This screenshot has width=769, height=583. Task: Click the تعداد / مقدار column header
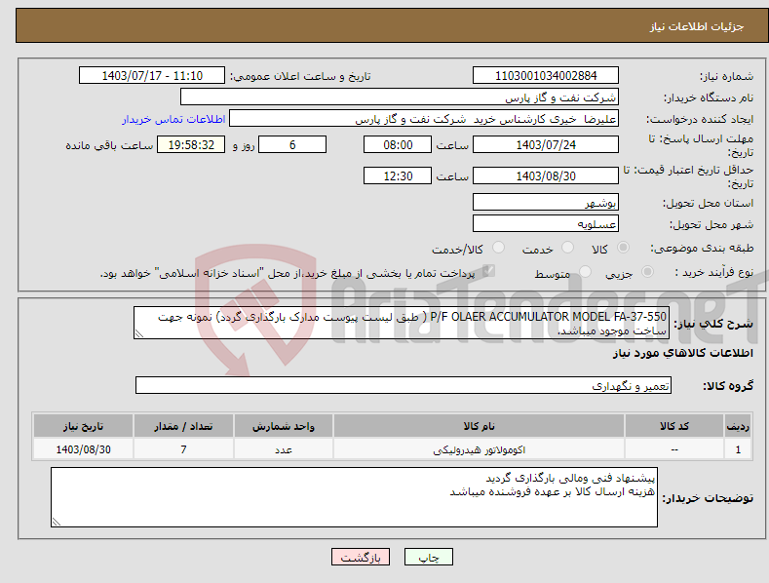[x=183, y=426]
